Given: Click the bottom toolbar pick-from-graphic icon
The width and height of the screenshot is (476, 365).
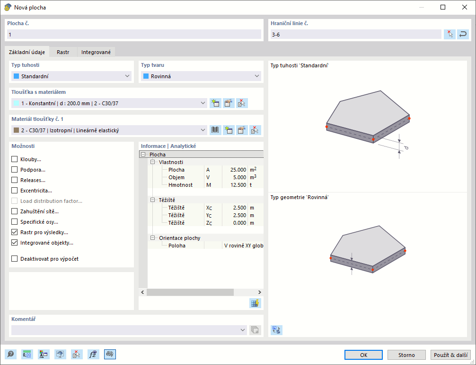Looking at the screenshot, I should (x=77, y=355).
